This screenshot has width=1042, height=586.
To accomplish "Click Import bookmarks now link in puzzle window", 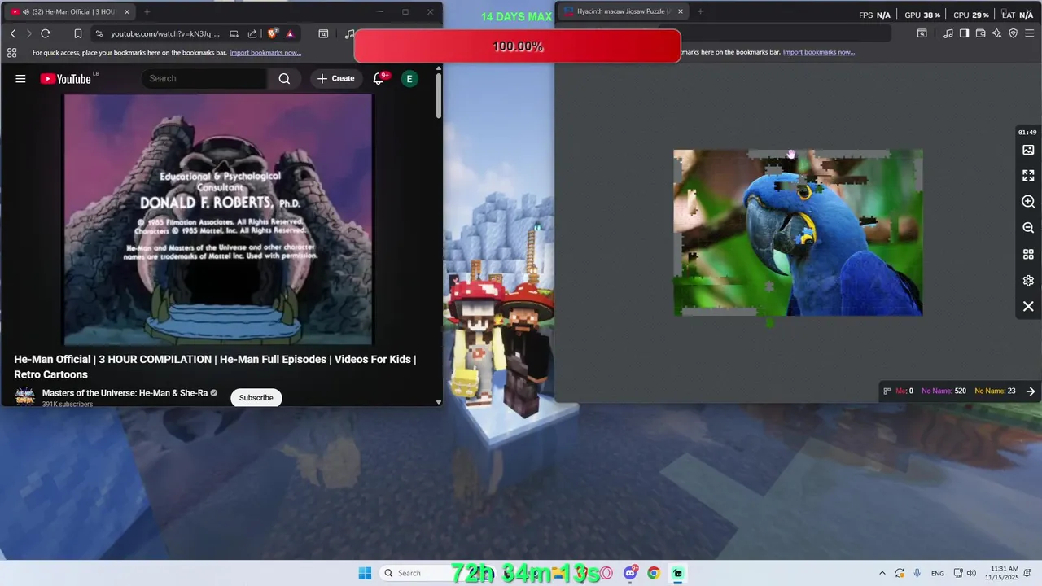I will coord(819,52).
